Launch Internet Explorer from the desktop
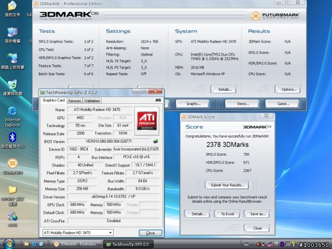332x249 pixels. [x=12, y=117]
